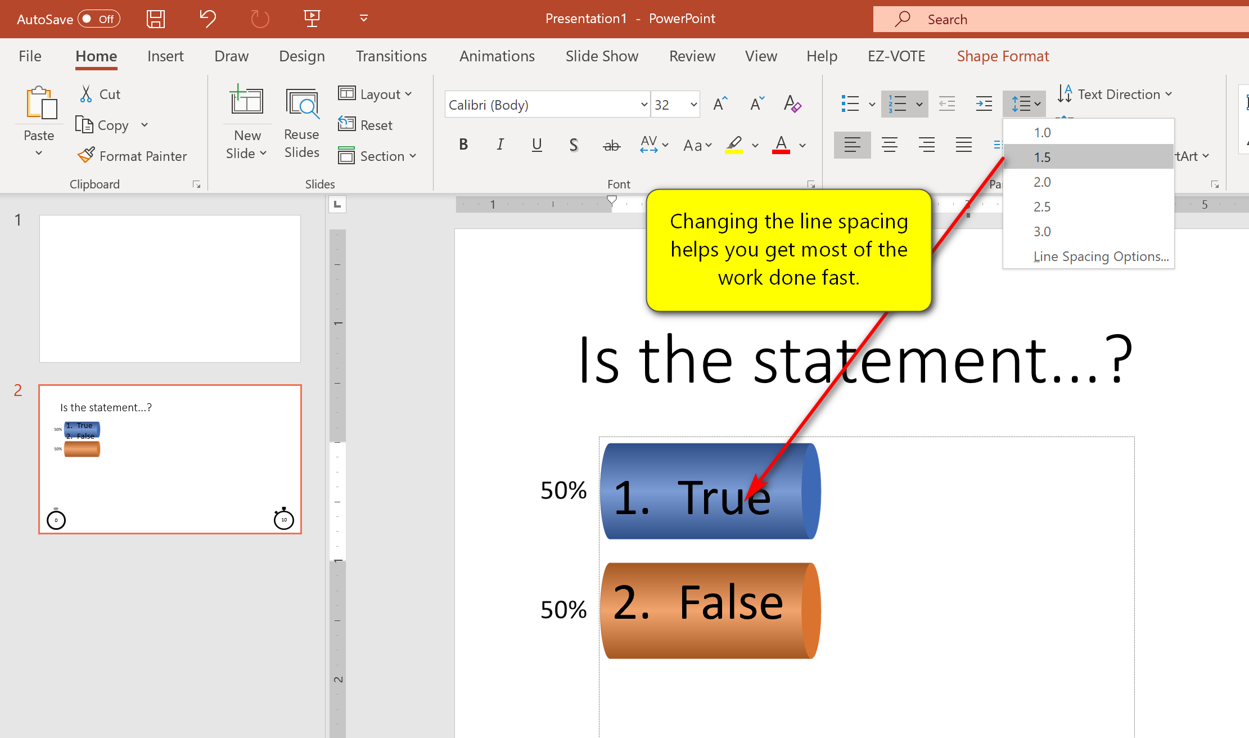Image resolution: width=1249 pixels, height=738 pixels.
Task: Open Line Spacing Options link
Action: (1101, 256)
